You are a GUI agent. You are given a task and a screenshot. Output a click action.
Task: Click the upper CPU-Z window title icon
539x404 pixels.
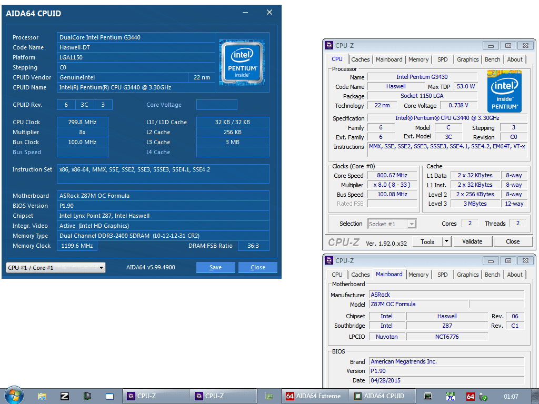[x=329, y=45]
